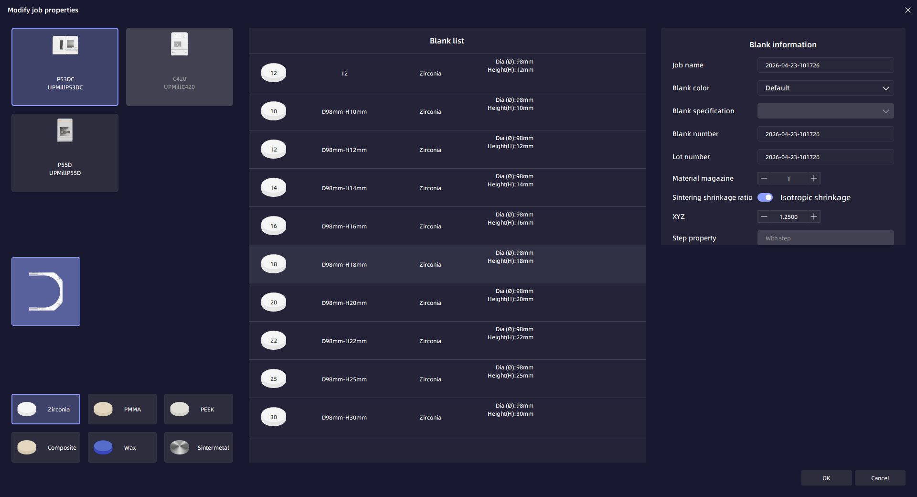Viewport: 917px width, 497px height.
Task: Toggle the Sintering shrinkage ratio switch
Action: (765, 197)
